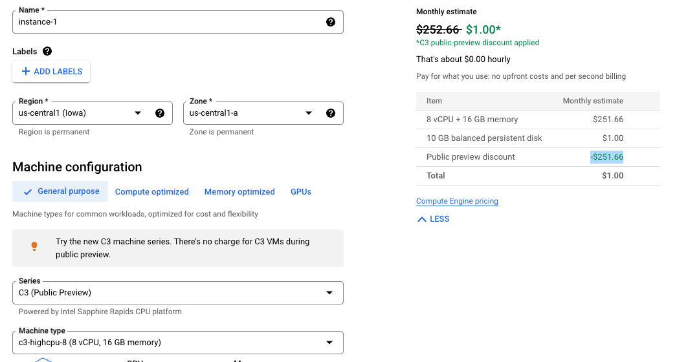Screen dimensions: 677x362
Task: Click the 8 vCPU + 16 GB memory row
Action: (x=538, y=120)
